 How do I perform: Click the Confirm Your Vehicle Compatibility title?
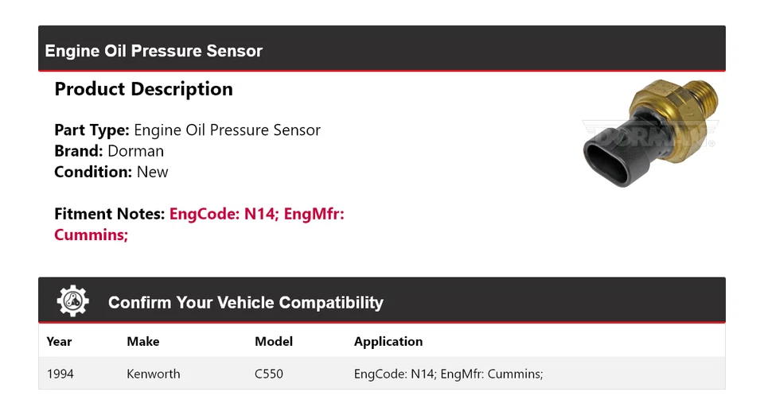click(x=245, y=303)
